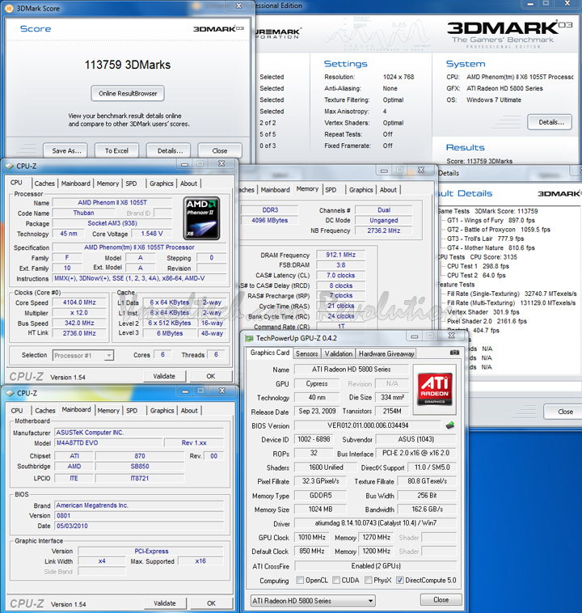This screenshot has height=613, width=582.
Task: Open About tab in the CPU-Z Memory window
Action: tap(388, 189)
